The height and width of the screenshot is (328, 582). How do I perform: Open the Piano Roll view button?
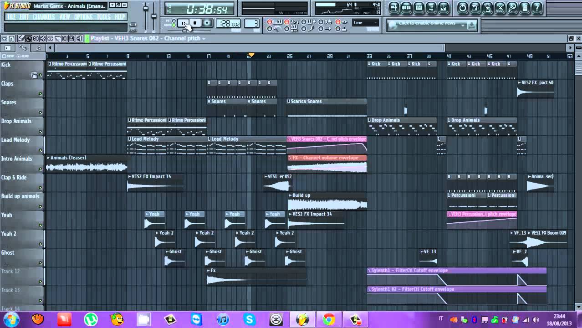pos(419,8)
